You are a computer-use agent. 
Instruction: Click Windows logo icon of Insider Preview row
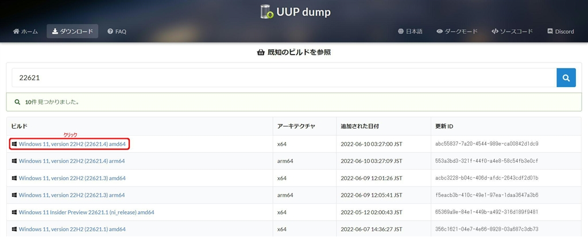click(14, 212)
